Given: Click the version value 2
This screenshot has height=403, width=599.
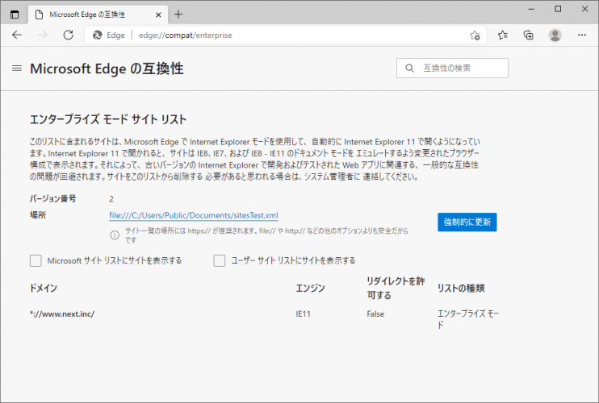Looking at the screenshot, I should 111,199.
